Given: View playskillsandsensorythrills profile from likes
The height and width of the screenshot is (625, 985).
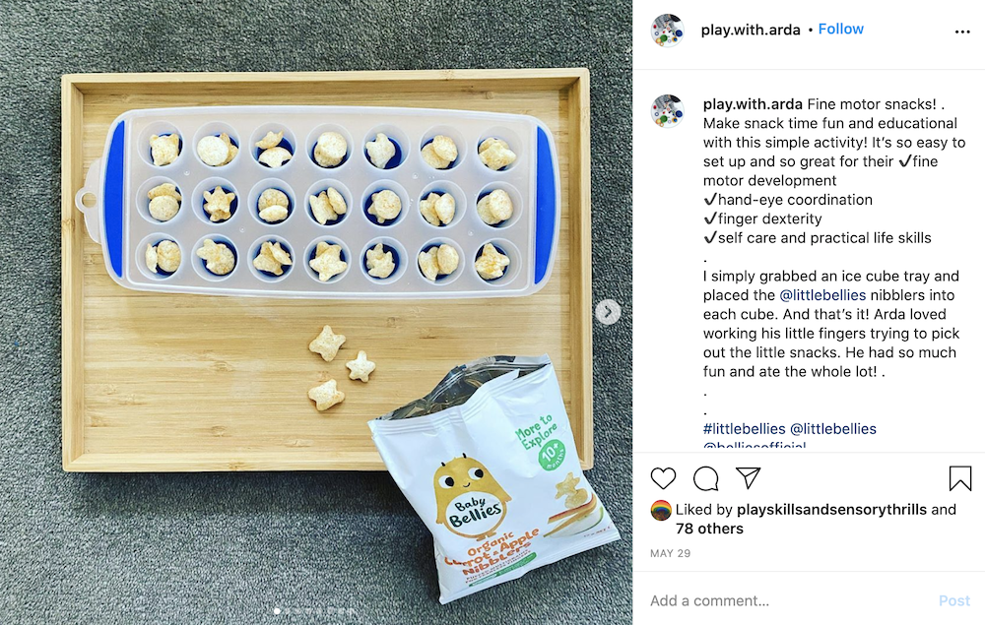Looking at the screenshot, I should (831, 510).
